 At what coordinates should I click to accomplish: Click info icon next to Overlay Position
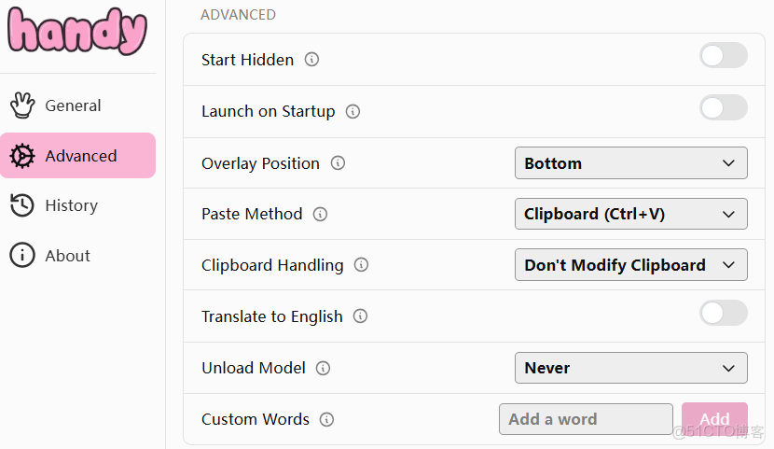click(x=339, y=163)
